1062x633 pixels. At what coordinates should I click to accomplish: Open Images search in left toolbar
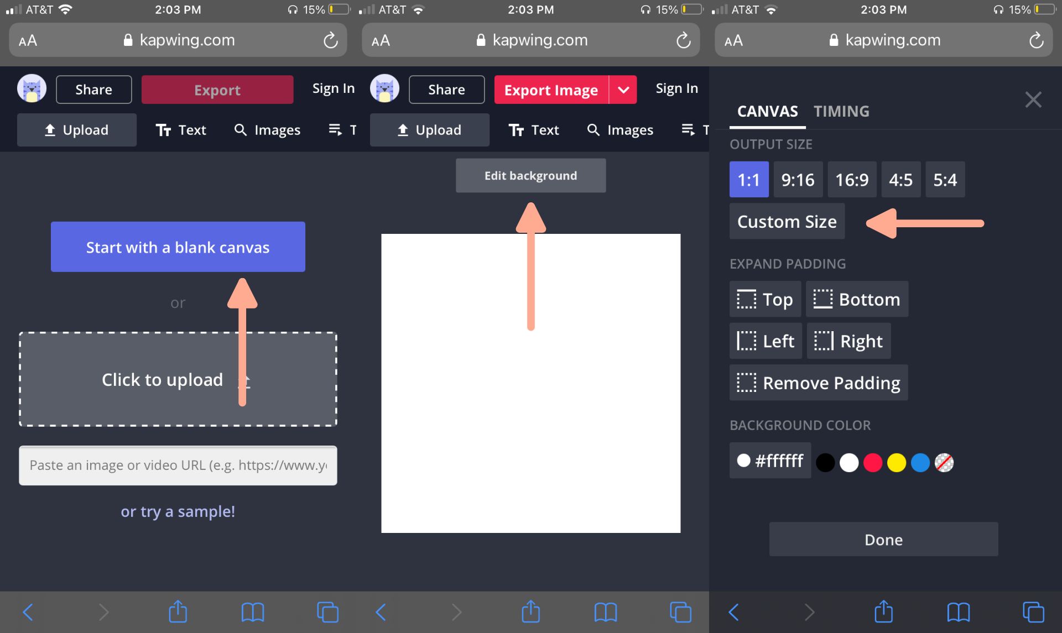pyautogui.click(x=267, y=130)
